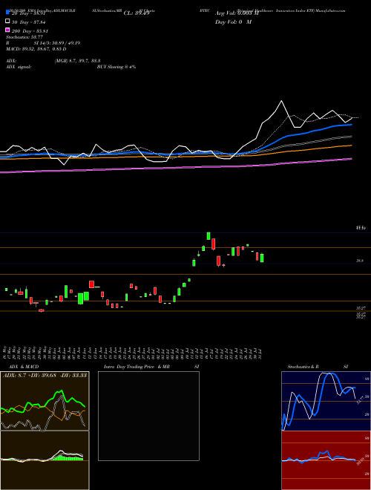Click the 'Intra Day Trading Price & MR' title
Image resolution: width=371 pixels, height=490 pixels.
137,367
